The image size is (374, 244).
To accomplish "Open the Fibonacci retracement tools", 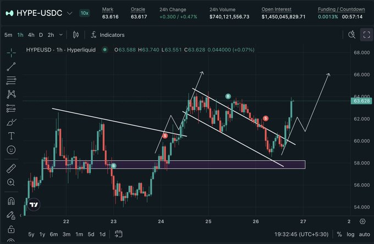I will 11,81.
